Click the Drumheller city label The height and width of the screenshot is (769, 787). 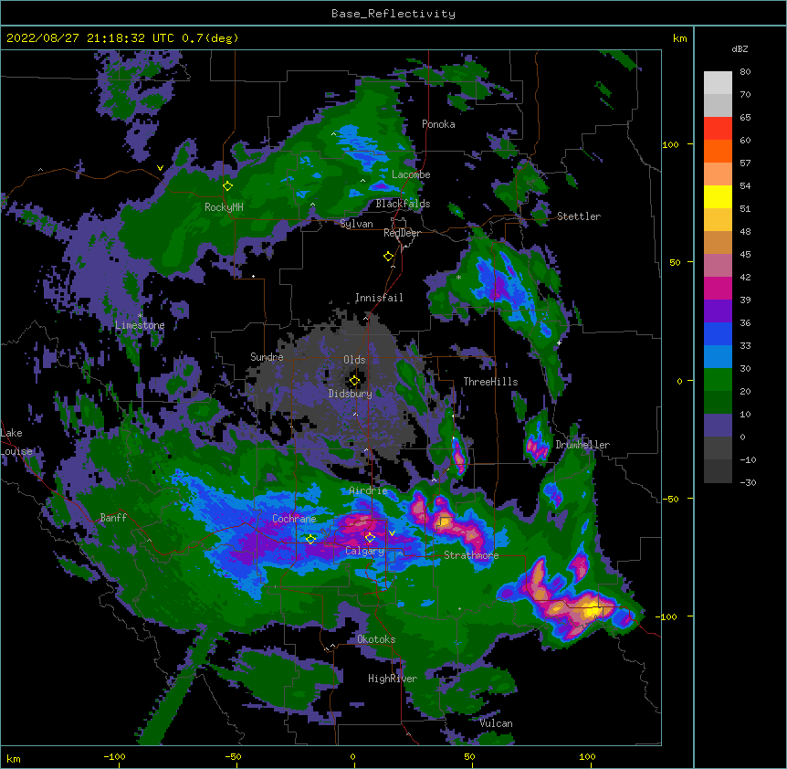582,445
